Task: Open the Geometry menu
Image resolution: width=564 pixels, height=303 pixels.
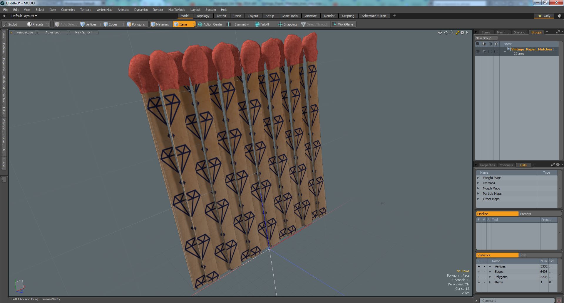Action: point(68,10)
